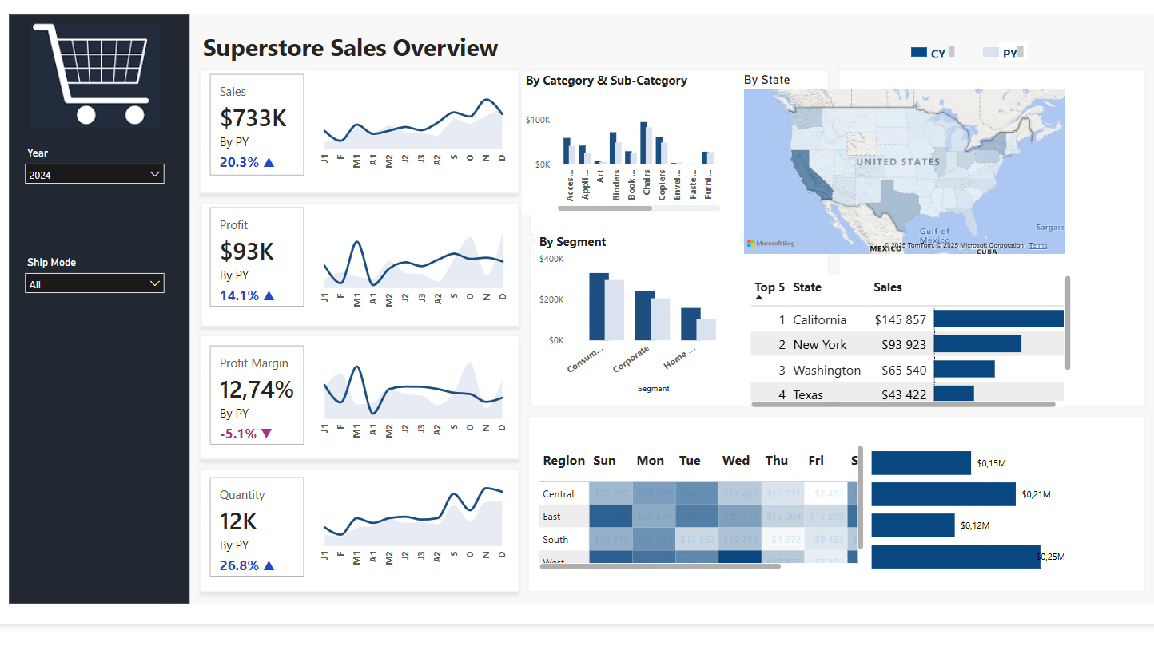Click the Fri column header
Screen dimensions: 1154x646
tap(816, 461)
